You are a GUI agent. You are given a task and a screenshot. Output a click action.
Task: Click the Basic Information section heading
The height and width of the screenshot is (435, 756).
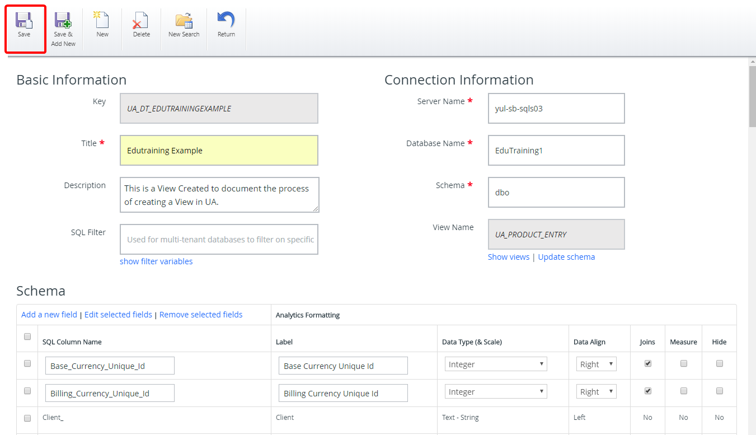[x=72, y=79]
